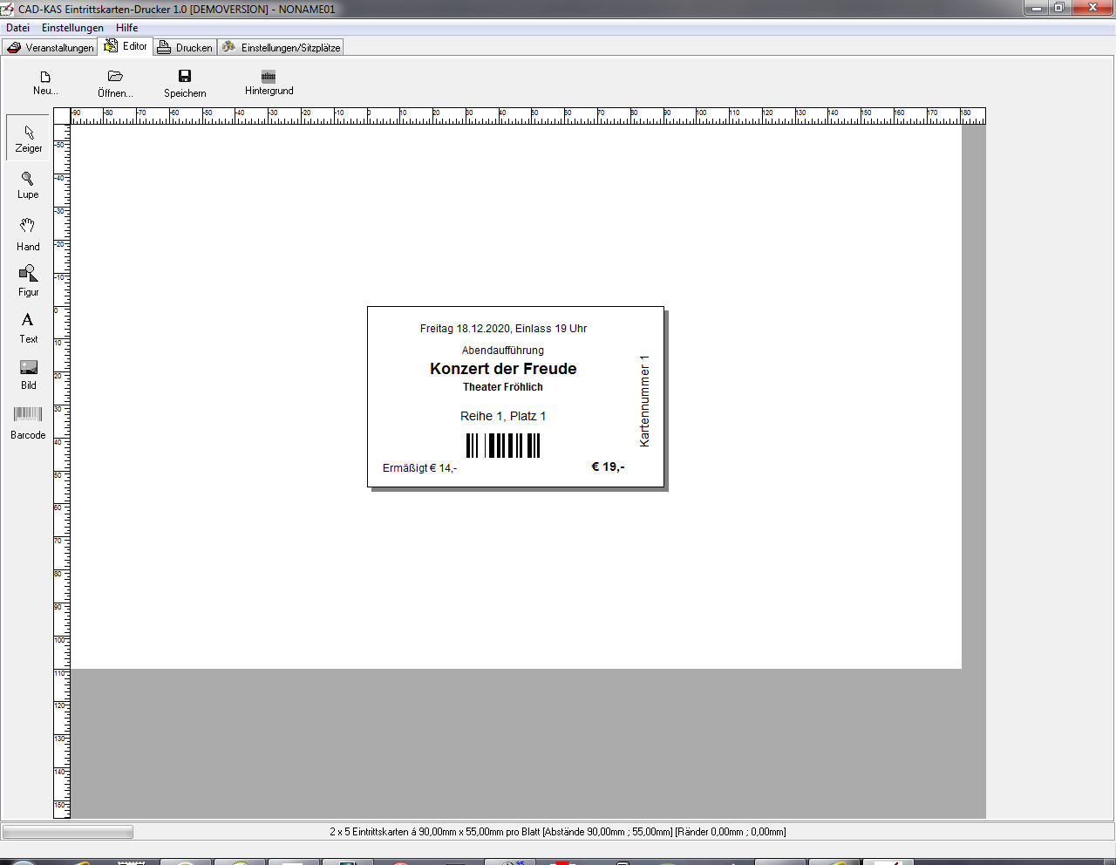Select the Zeiger pointer tool
Image resolution: width=1116 pixels, height=865 pixels.
point(28,138)
